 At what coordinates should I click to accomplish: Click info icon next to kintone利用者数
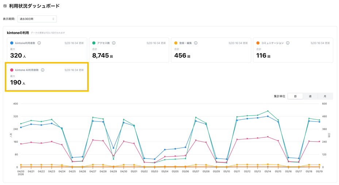click(x=39, y=43)
